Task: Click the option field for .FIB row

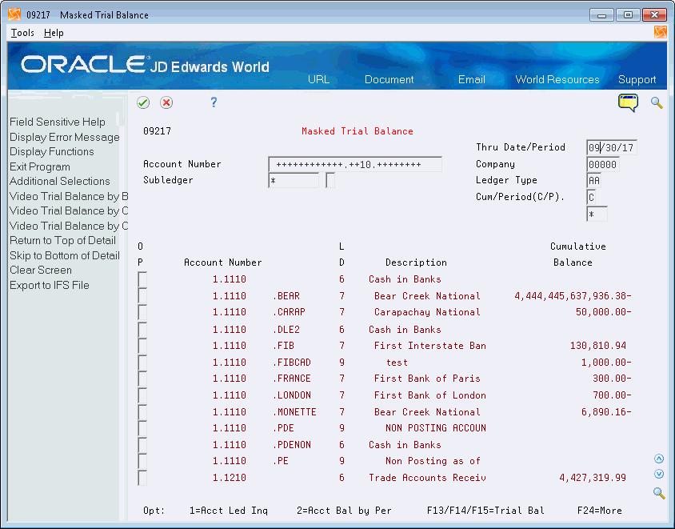Action: point(142,346)
